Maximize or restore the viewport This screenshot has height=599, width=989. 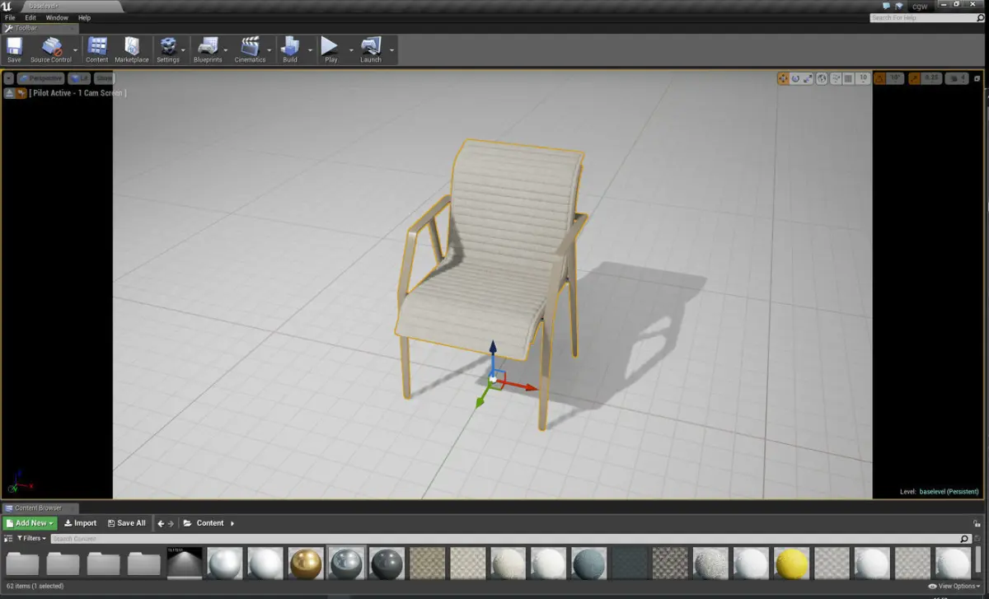click(977, 78)
